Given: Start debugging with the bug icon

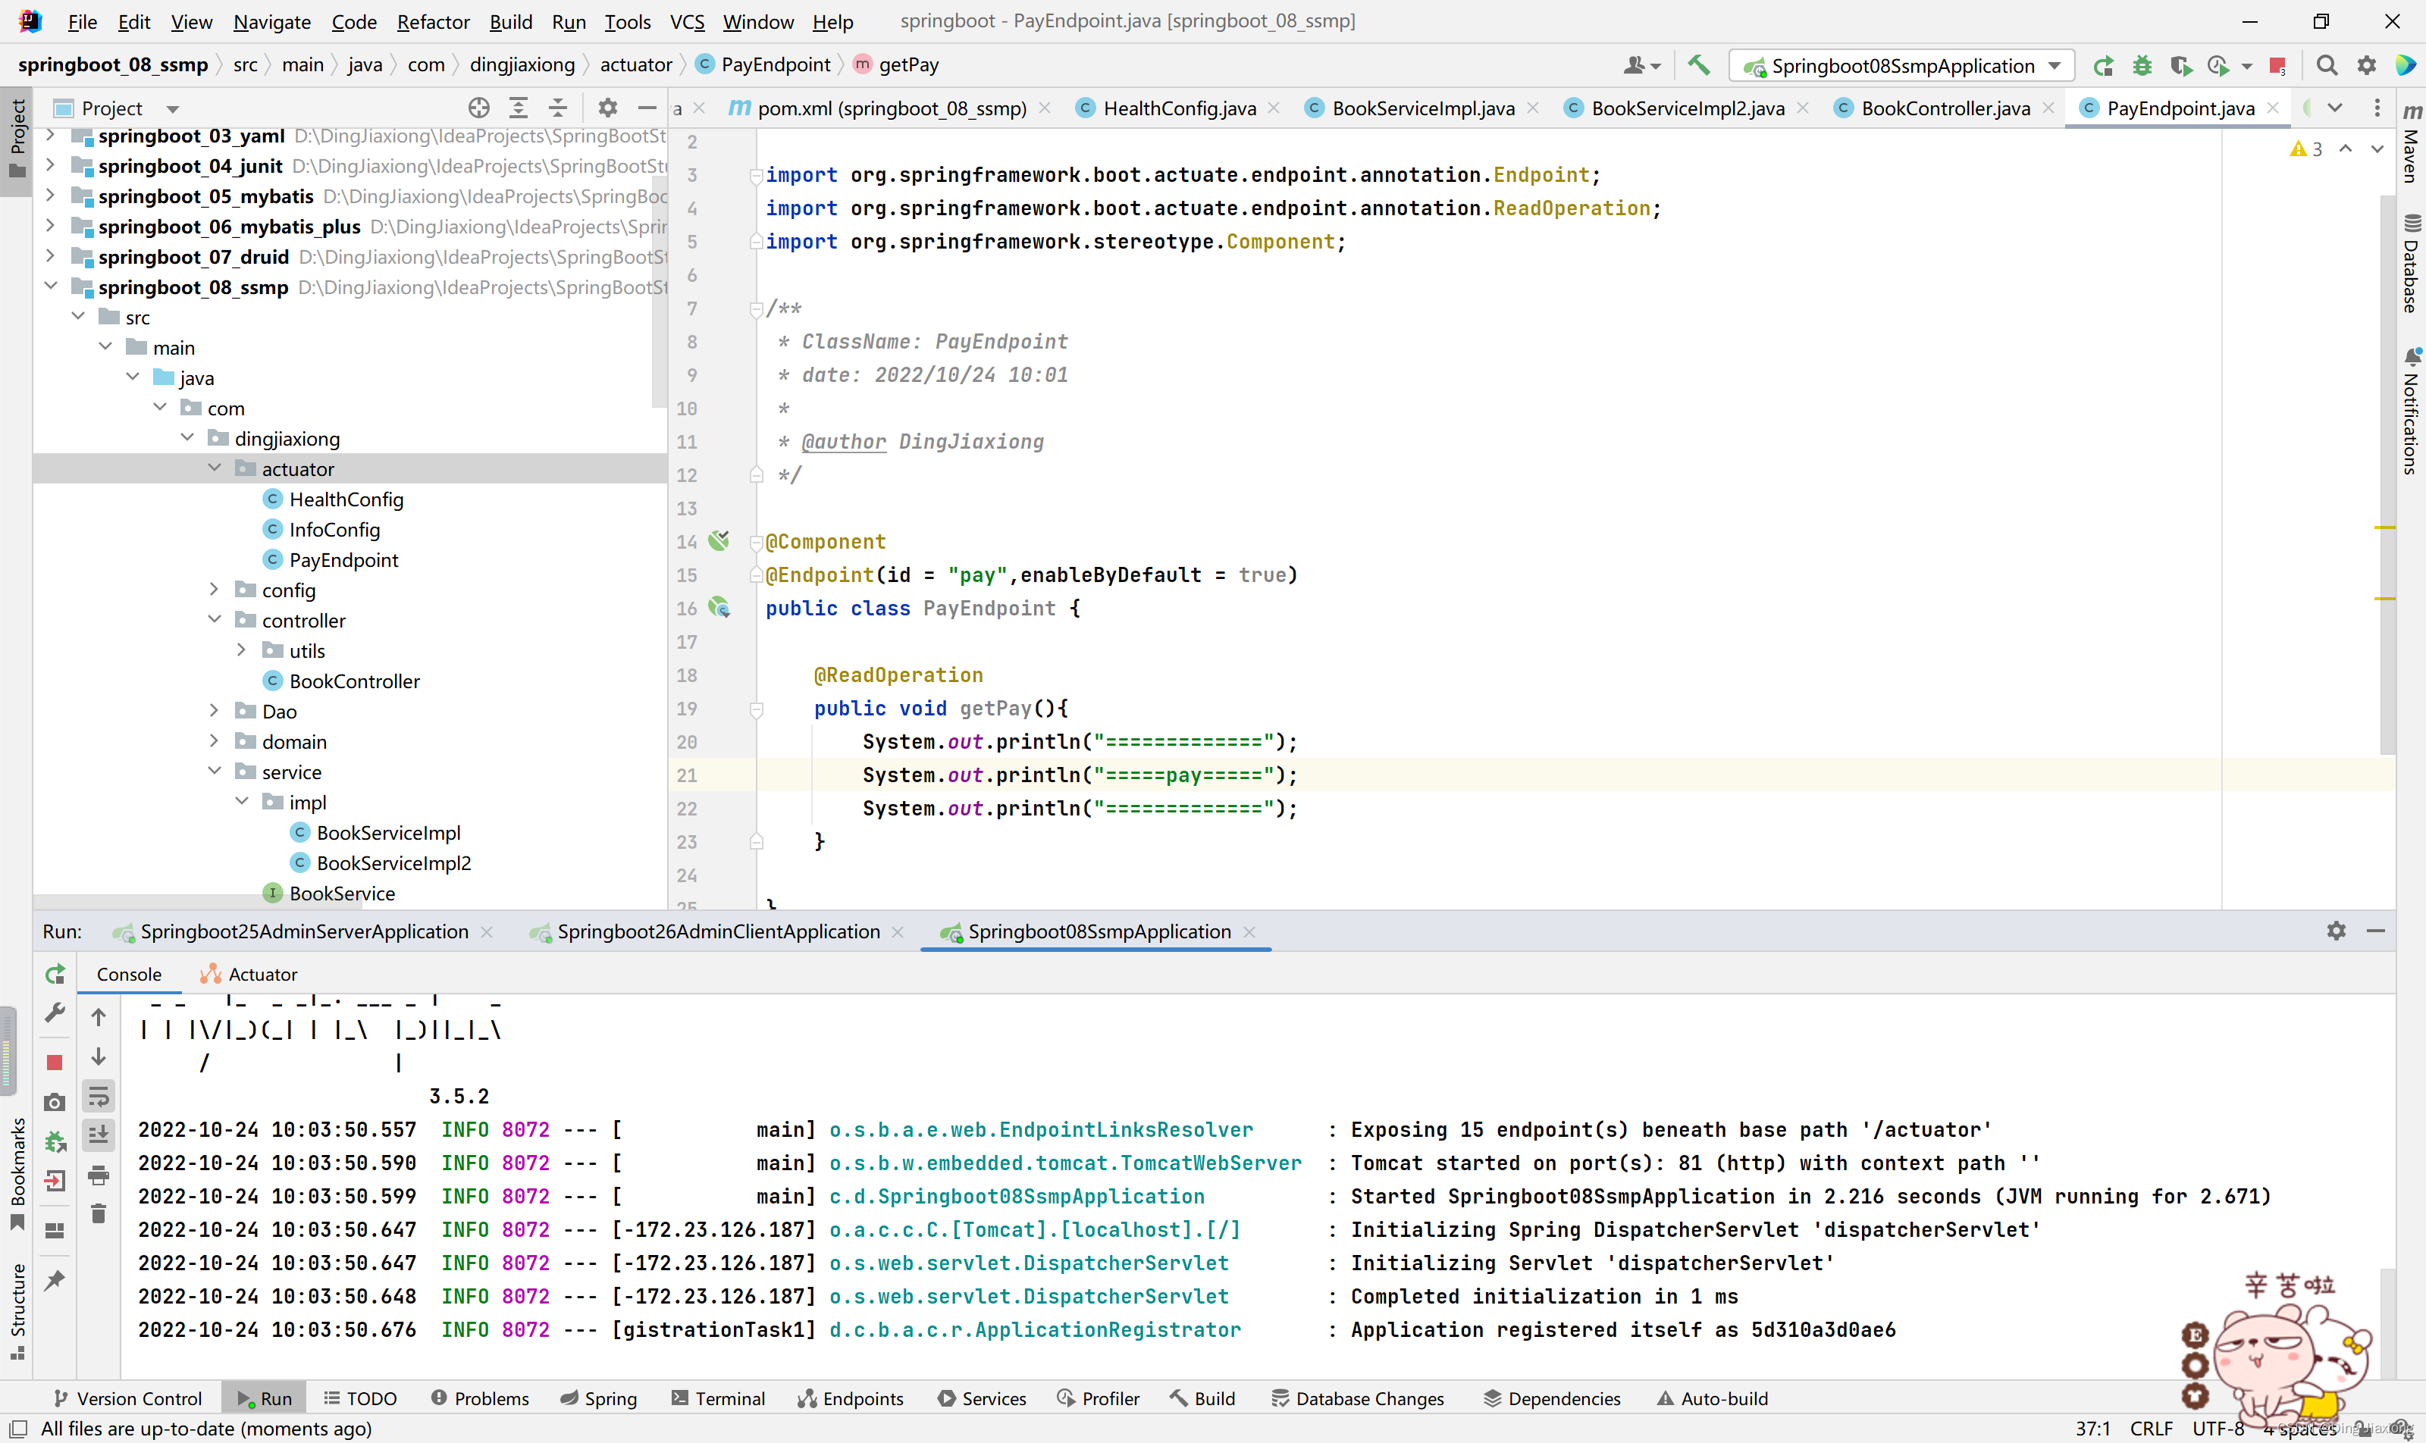Looking at the screenshot, I should [x=2142, y=65].
